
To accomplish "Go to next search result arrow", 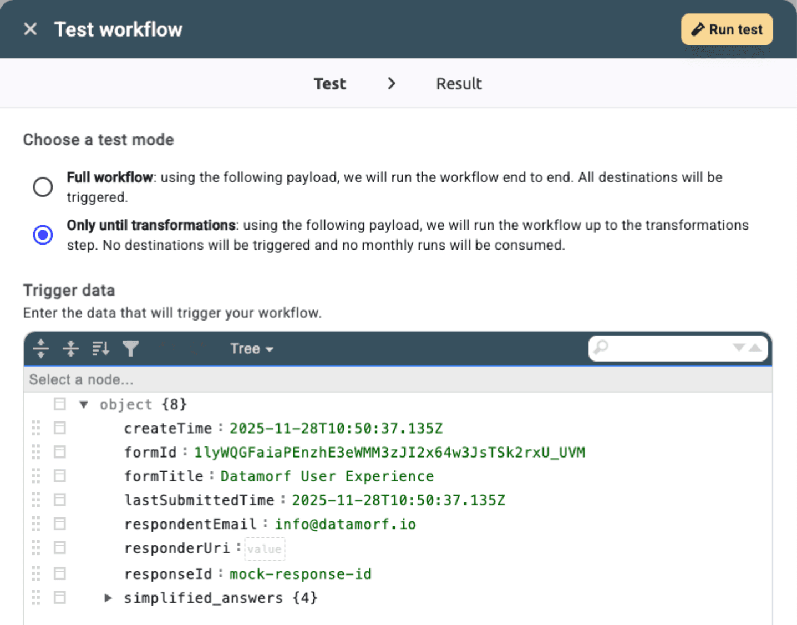I will coord(738,348).
